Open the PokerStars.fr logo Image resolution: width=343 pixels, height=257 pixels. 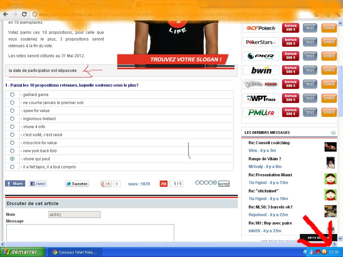click(261, 42)
